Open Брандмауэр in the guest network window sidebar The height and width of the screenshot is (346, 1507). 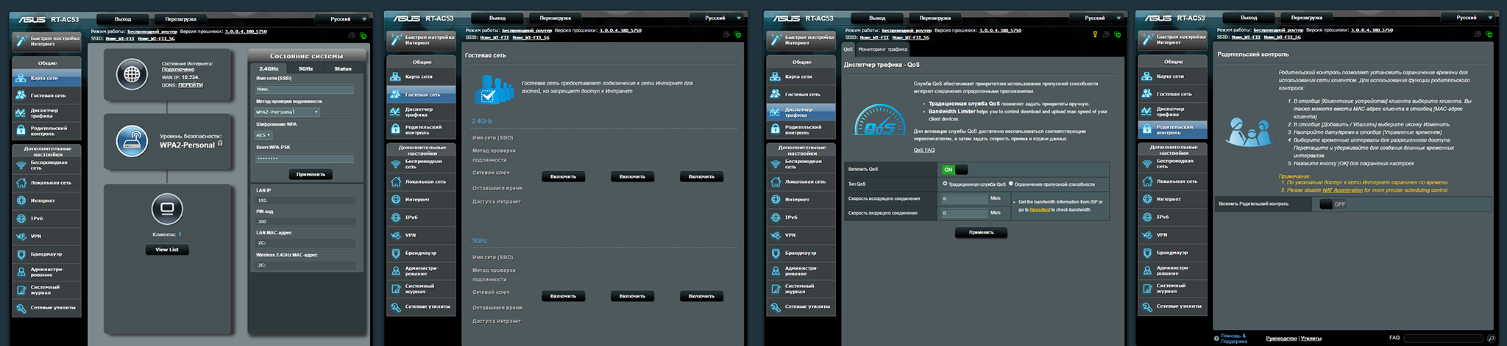point(421,253)
